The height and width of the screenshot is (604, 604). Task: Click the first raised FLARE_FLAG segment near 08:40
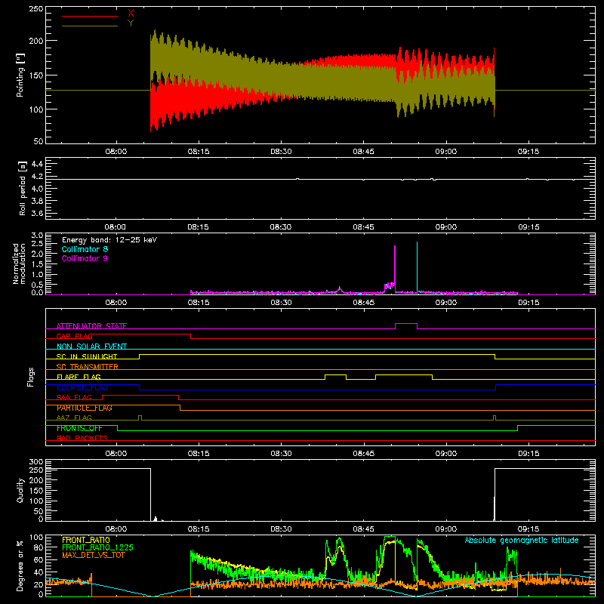[335, 374]
